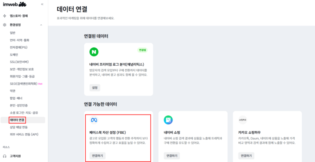
Task: Open 상담 채널 연동 settings
Action: tap(19, 127)
